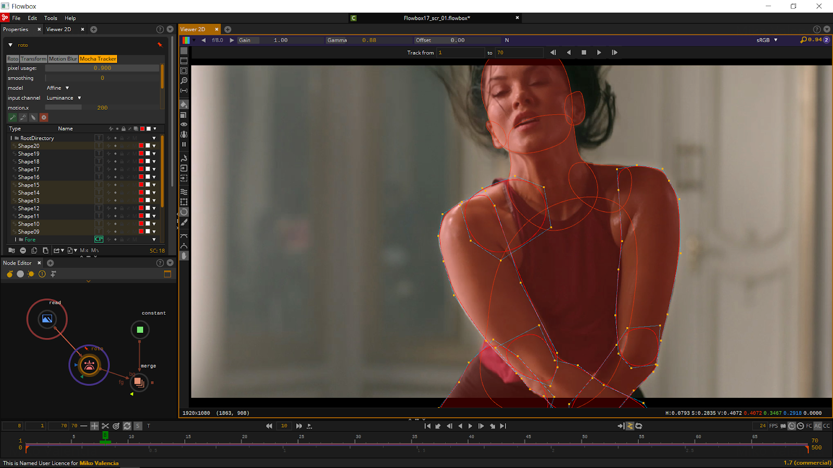
Task: Toggle the lock icon for Shape18
Action: point(122,162)
